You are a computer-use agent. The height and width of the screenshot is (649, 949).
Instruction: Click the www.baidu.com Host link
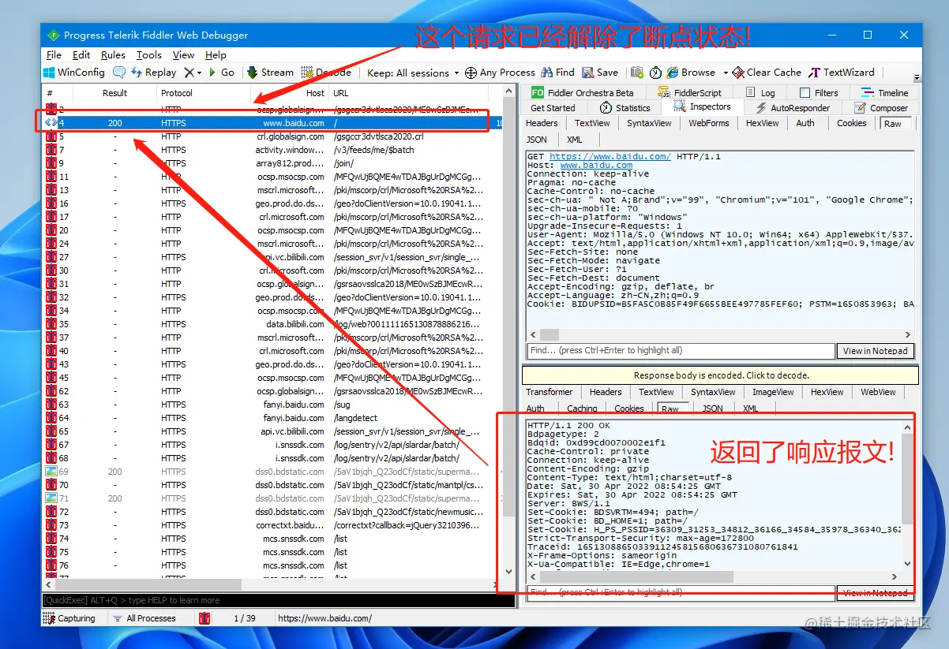[596, 166]
